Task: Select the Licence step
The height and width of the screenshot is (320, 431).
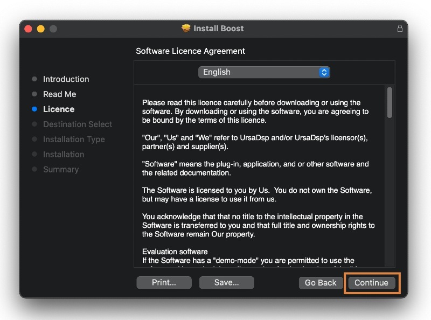Action: (59, 109)
